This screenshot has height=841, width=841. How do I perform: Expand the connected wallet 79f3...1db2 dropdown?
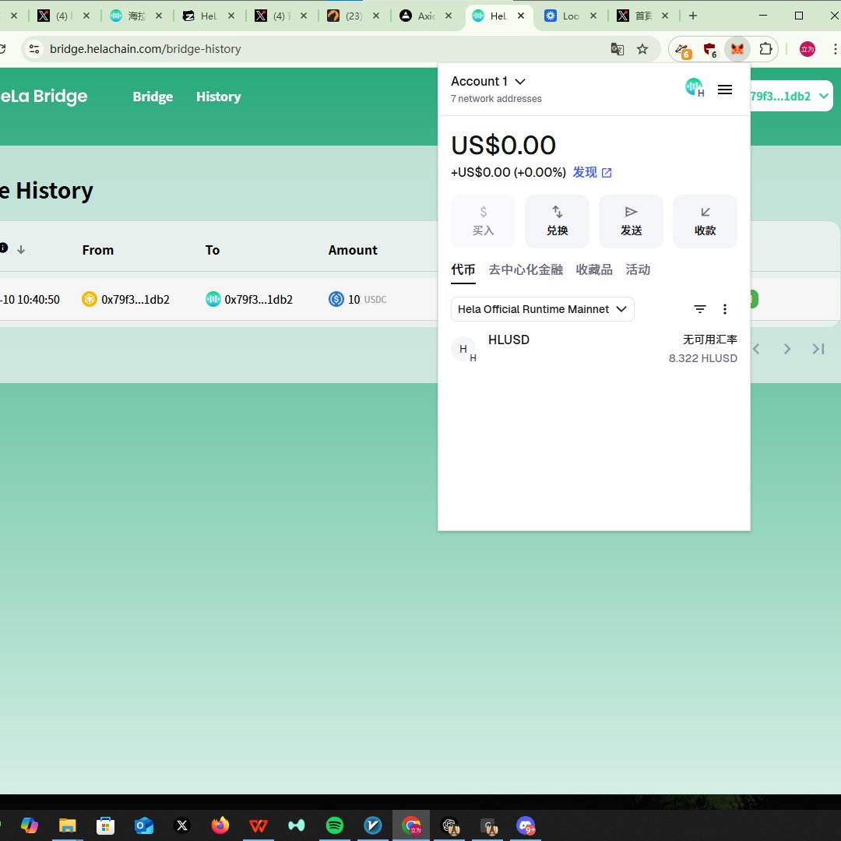pyautogui.click(x=790, y=97)
